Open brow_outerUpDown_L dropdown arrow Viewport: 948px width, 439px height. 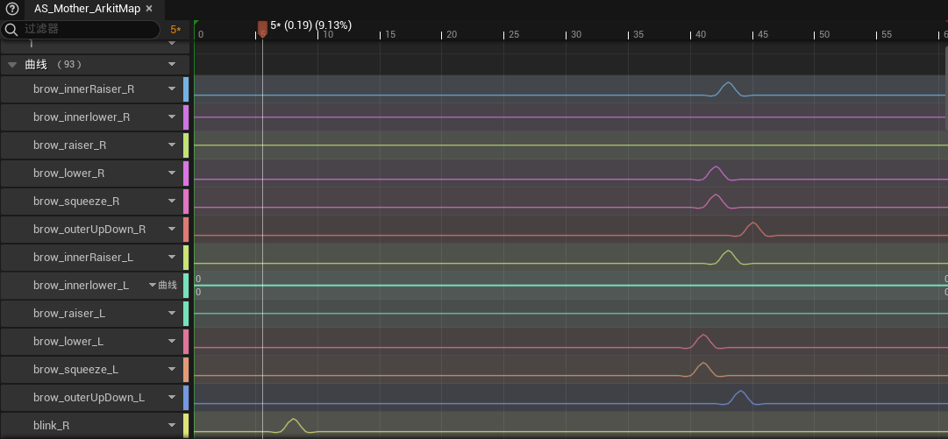(x=172, y=397)
